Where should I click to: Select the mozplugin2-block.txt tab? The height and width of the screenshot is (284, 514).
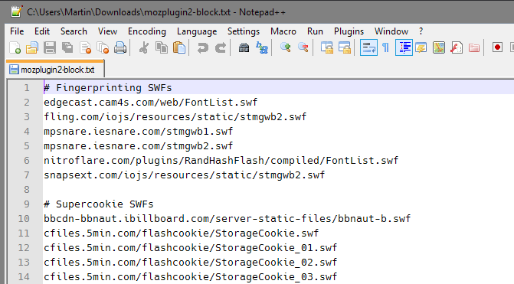pyautogui.click(x=55, y=70)
